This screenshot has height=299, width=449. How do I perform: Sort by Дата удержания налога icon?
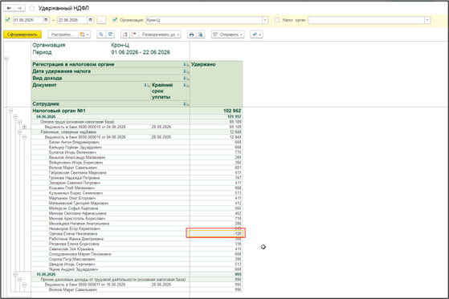point(186,71)
